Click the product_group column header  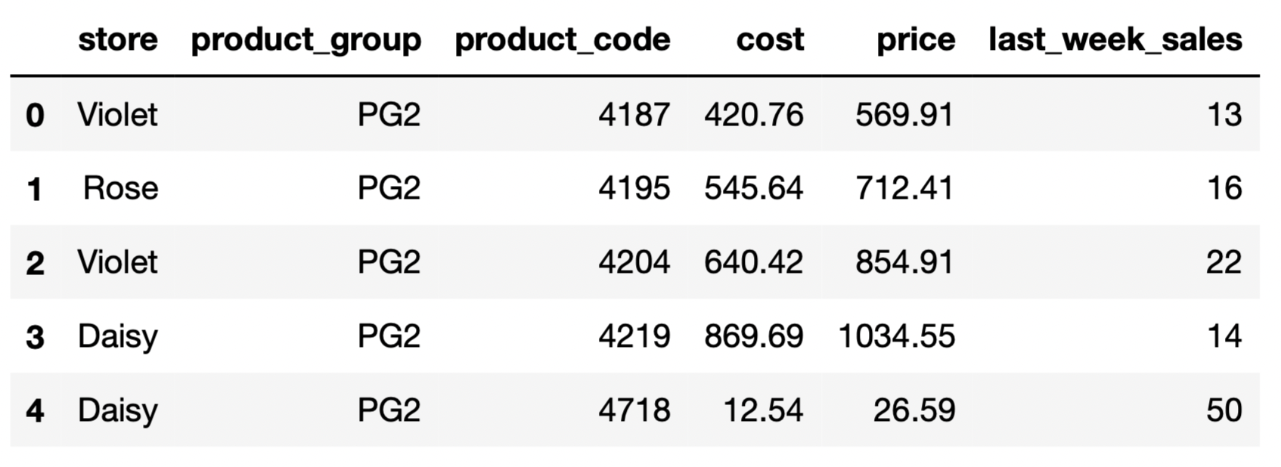tap(306, 39)
